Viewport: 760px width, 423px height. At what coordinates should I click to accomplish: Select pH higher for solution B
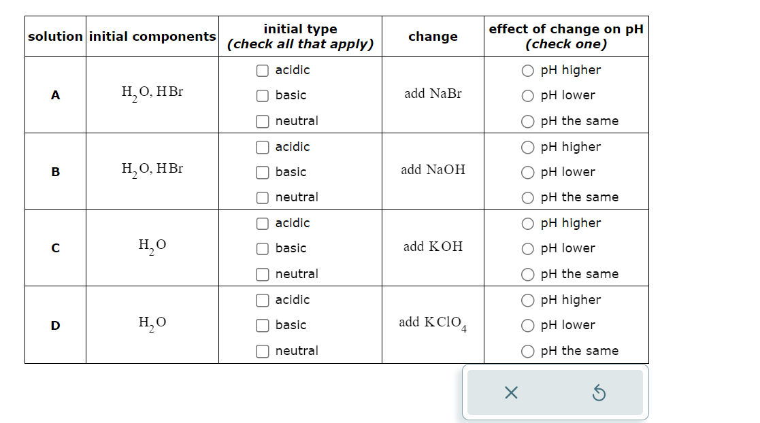click(528, 147)
